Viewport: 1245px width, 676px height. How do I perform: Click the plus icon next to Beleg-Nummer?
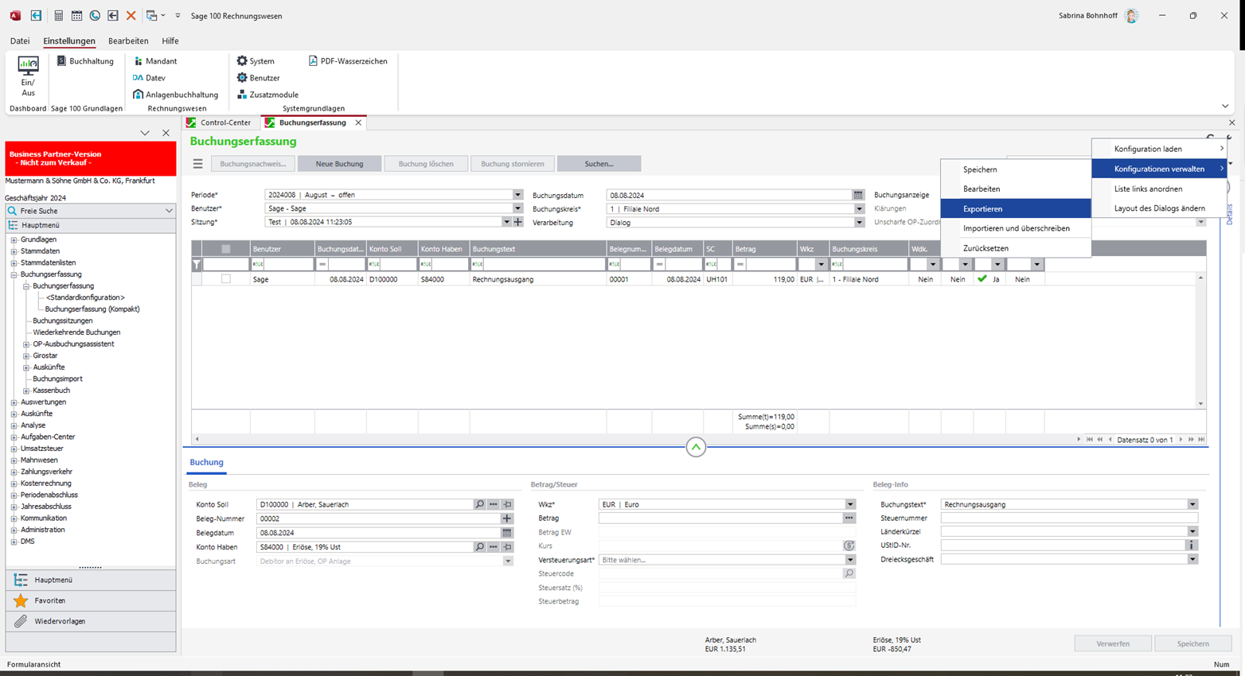coord(507,519)
